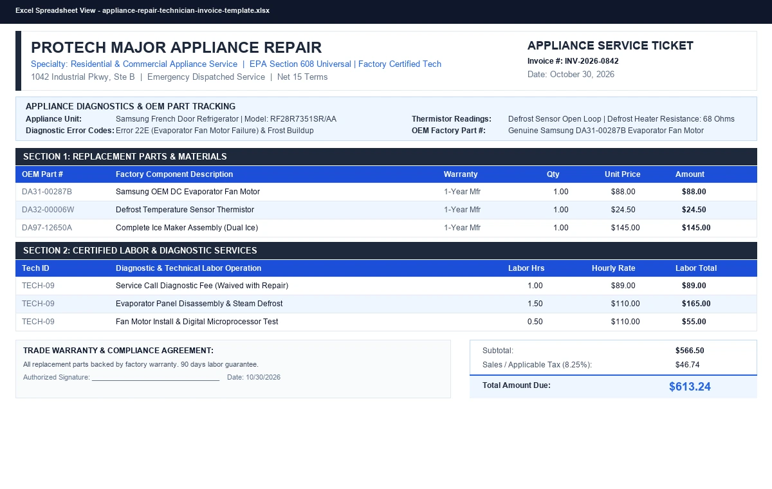Click Section 2 Certified Labor header
Viewport: 772px width, 489px height.
pos(386,250)
